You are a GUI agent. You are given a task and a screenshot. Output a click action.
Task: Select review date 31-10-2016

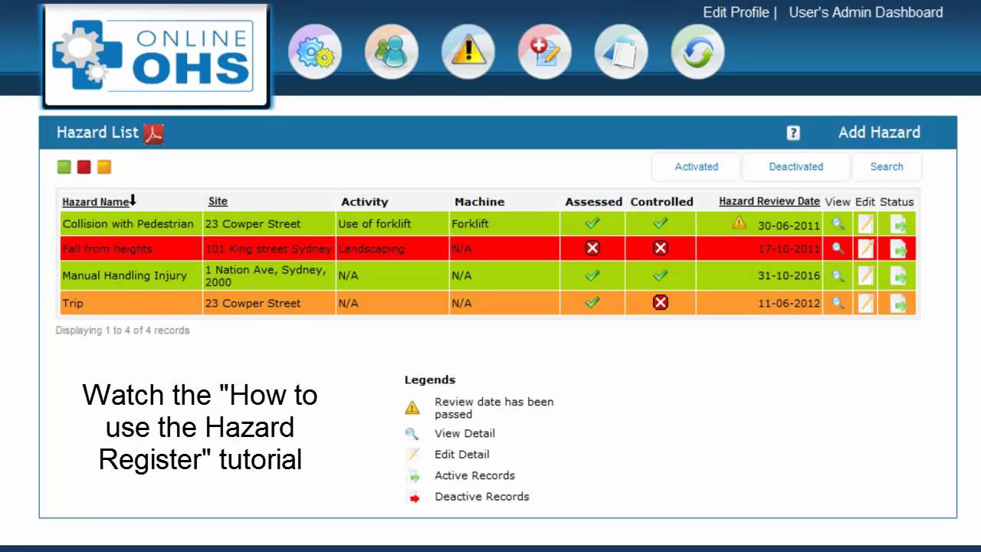click(789, 275)
